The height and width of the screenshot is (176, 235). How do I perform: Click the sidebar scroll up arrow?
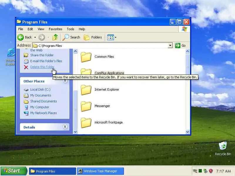coord(75,51)
